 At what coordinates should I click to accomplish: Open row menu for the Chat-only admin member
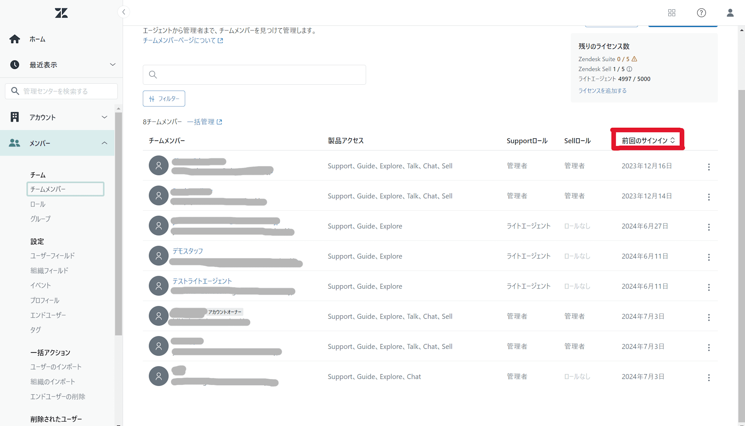pyautogui.click(x=709, y=378)
